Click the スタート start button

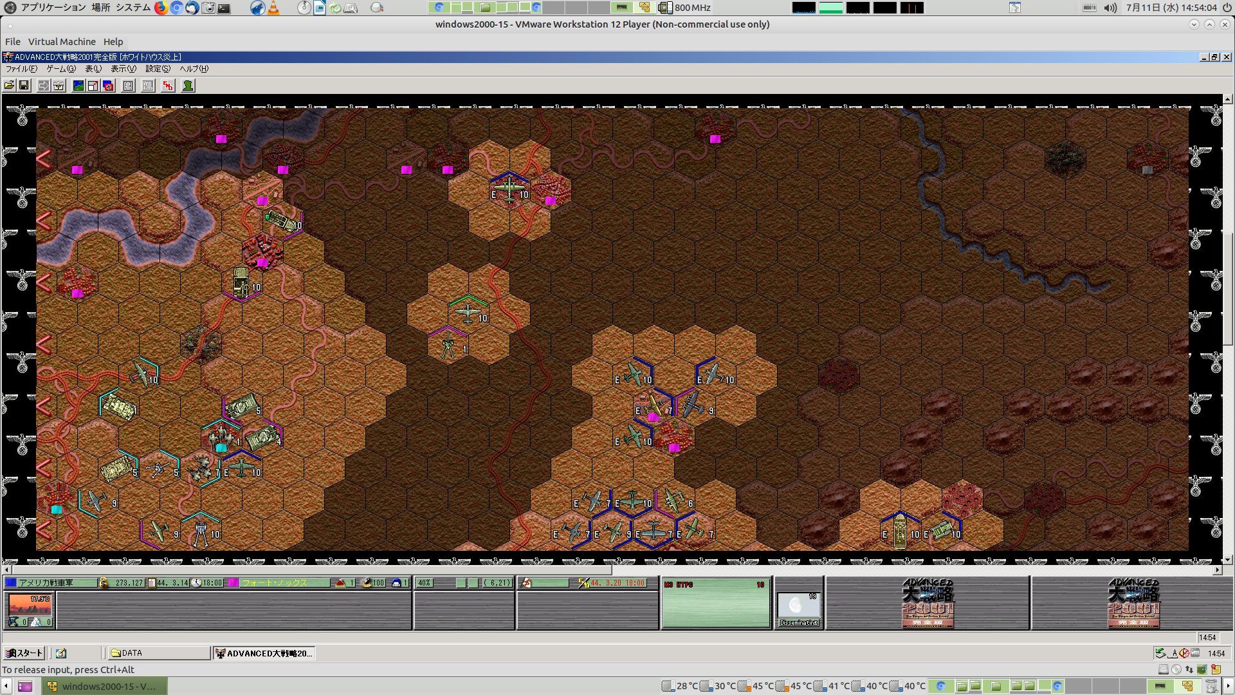tap(24, 653)
